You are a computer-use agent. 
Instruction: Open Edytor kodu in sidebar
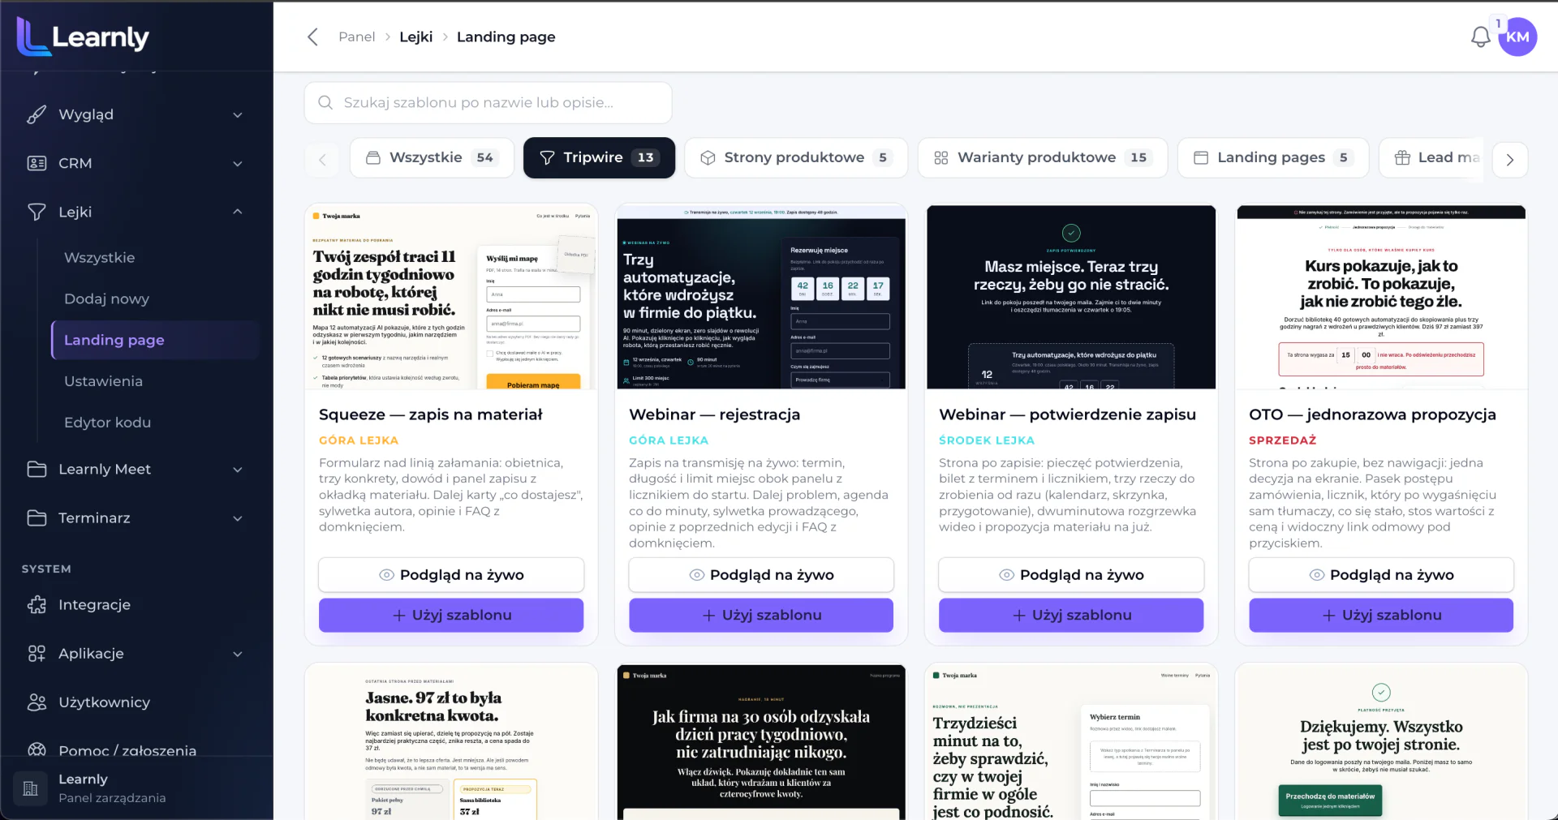[x=107, y=422]
